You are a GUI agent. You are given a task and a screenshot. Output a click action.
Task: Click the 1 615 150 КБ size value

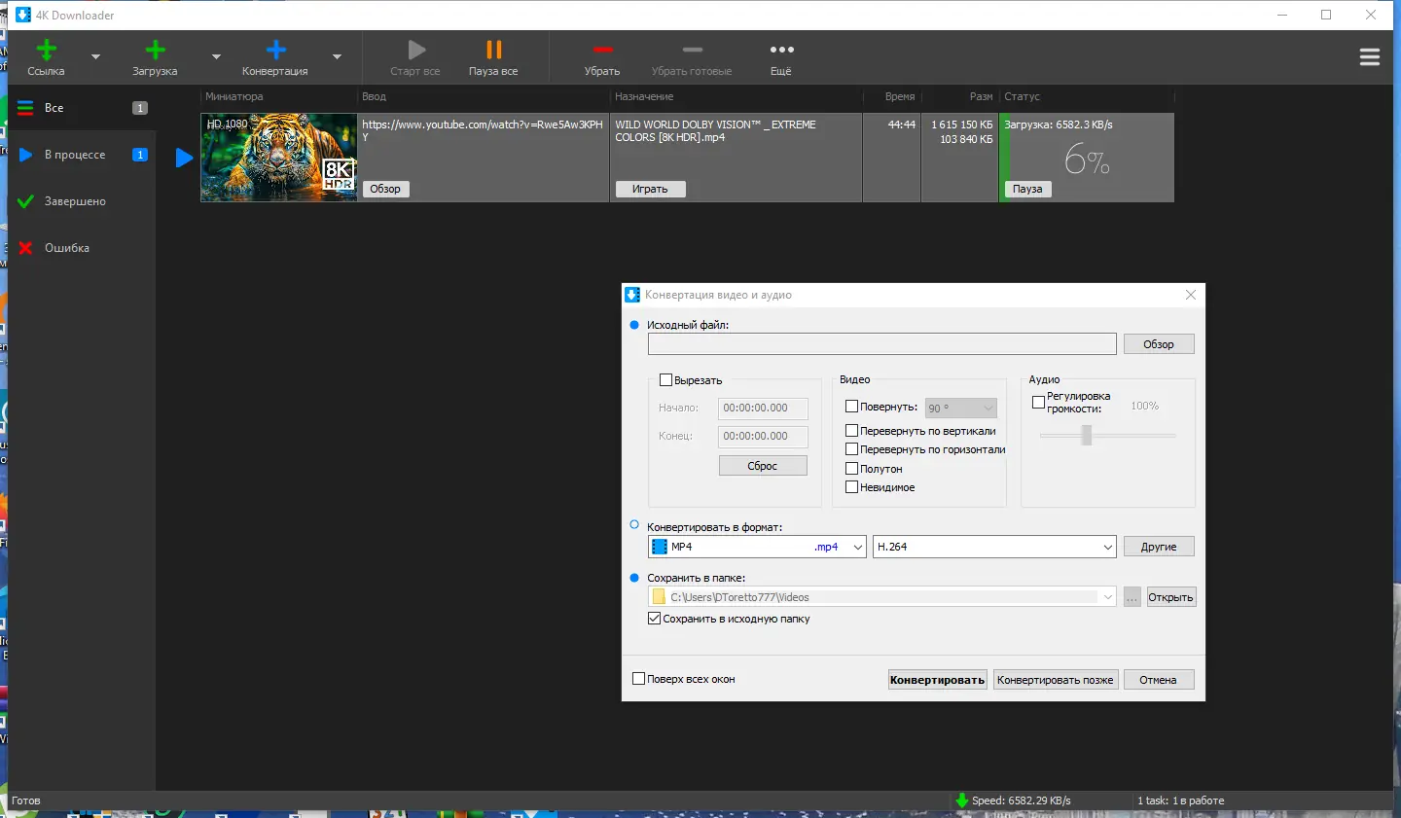point(962,124)
